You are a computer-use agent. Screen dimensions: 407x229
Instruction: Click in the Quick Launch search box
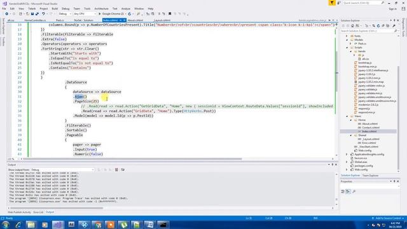click(x=363, y=3)
